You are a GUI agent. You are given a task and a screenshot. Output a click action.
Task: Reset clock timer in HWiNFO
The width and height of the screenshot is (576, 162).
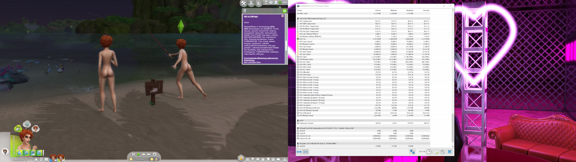pyautogui.click(x=429, y=152)
